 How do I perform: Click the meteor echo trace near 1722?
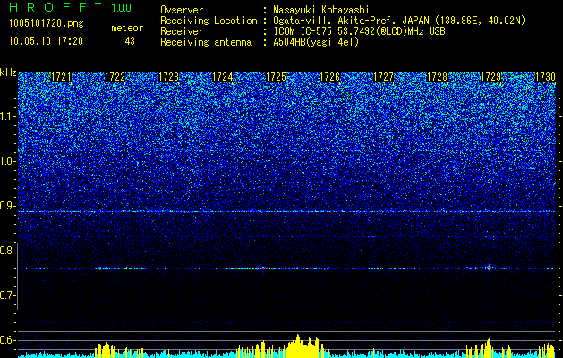[120, 268]
